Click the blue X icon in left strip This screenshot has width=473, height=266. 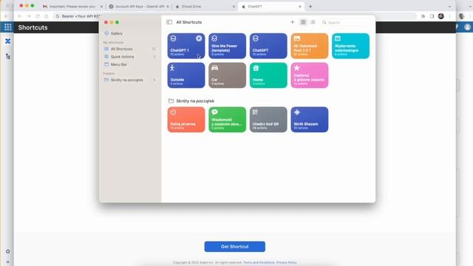(x=8, y=41)
